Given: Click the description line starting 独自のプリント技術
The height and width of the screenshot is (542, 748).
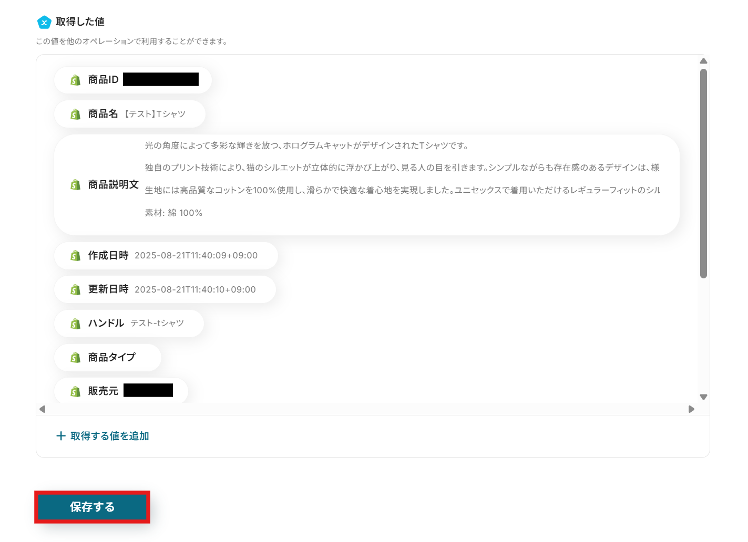Looking at the screenshot, I should [402, 168].
